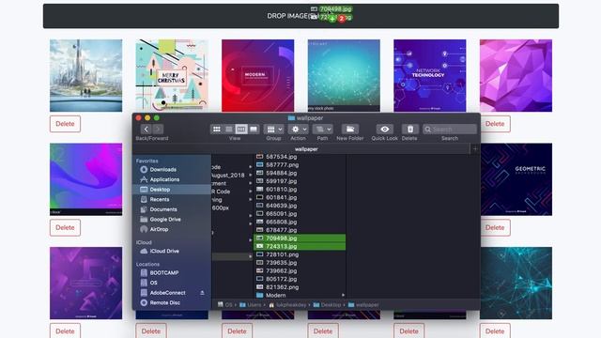Select file 728101.png
The height and width of the screenshot is (338, 601).
300,254
